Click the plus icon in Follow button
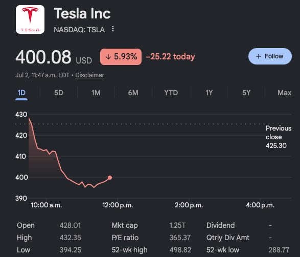Viewport: 300px width, 257px height. click(x=259, y=56)
